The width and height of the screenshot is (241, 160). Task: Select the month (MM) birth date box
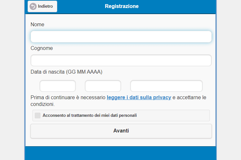[103, 86]
